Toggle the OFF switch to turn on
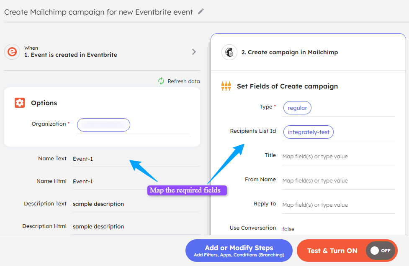The width and height of the screenshot is (409, 266). point(380,251)
